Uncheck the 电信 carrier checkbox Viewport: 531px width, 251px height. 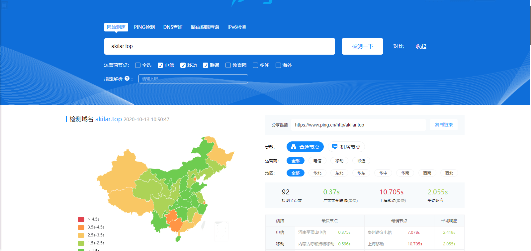160,65
